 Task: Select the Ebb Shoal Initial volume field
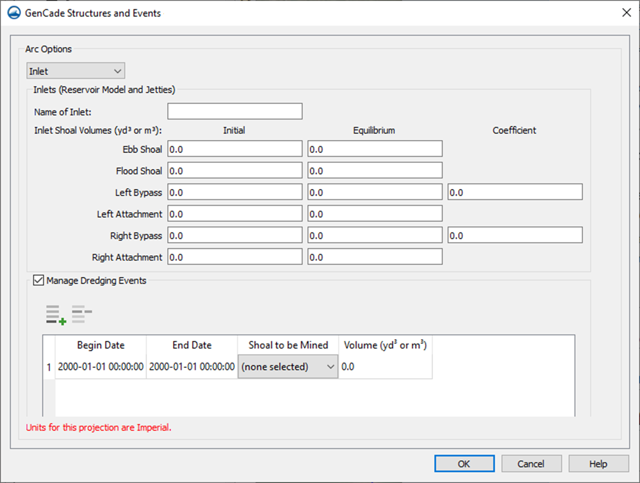pos(235,149)
